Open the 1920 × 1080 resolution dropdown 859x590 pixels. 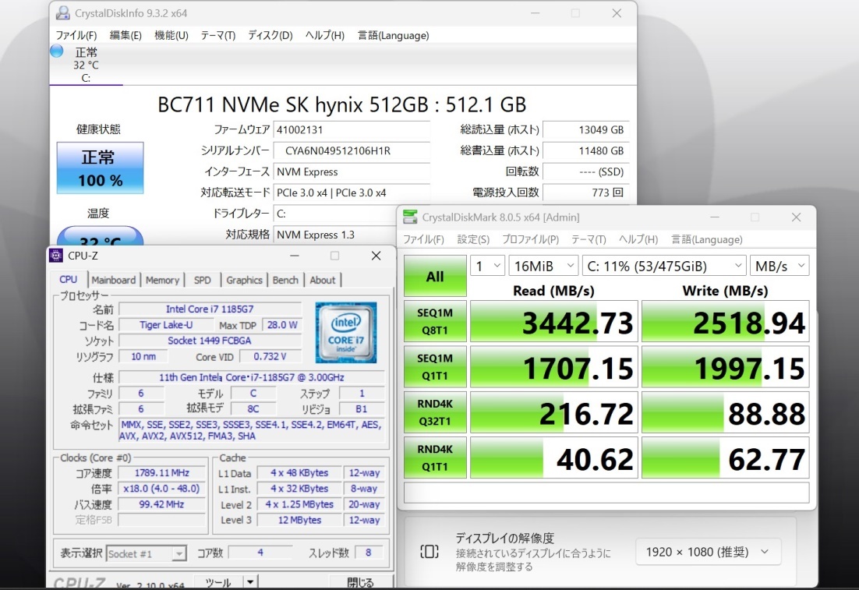point(708,552)
